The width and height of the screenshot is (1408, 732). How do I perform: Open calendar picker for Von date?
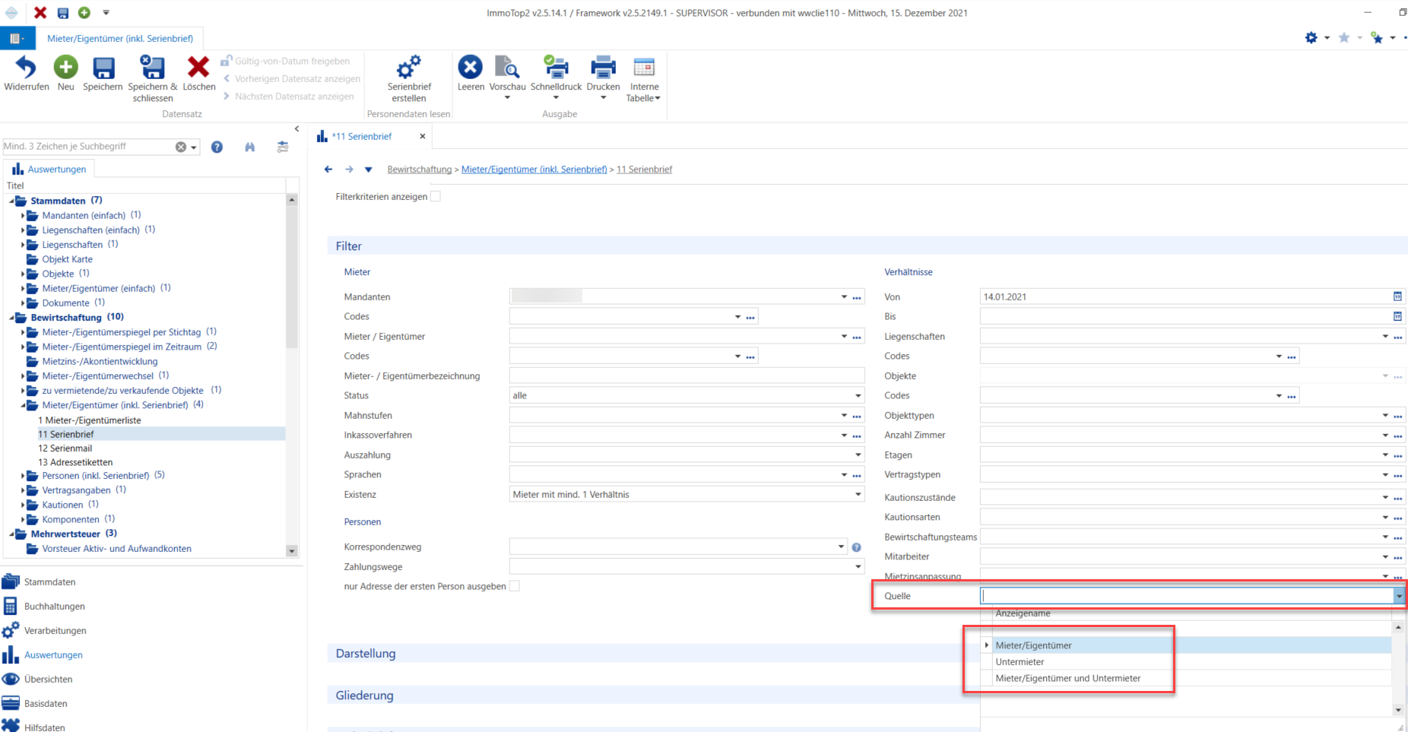point(1397,296)
